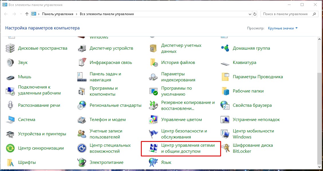This screenshot has width=323, height=171.
Task: Click the Рабочие папки link text
Action: (x=248, y=91)
